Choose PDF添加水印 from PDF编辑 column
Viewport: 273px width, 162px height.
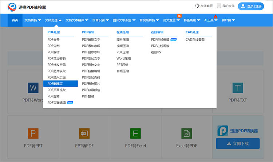[91, 46]
